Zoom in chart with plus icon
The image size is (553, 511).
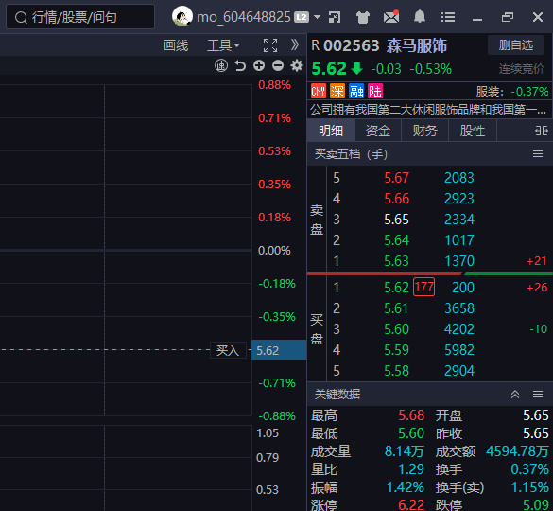pos(259,65)
